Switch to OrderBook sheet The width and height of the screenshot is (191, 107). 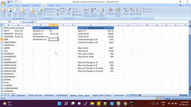point(49,95)
